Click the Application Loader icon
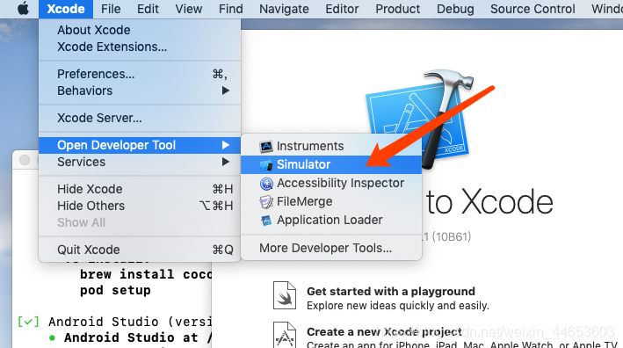The image size is (623, 348). (x=266, y=220)
